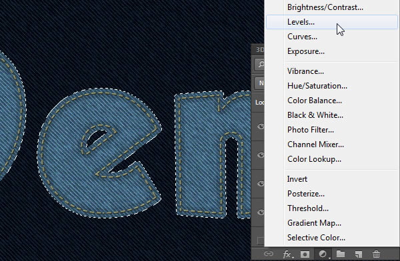Create a new group with the folder icon
The image size is (400, 261).
click(x=341, y=254)
